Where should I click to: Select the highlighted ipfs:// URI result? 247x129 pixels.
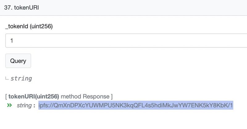tap(136, 105)
